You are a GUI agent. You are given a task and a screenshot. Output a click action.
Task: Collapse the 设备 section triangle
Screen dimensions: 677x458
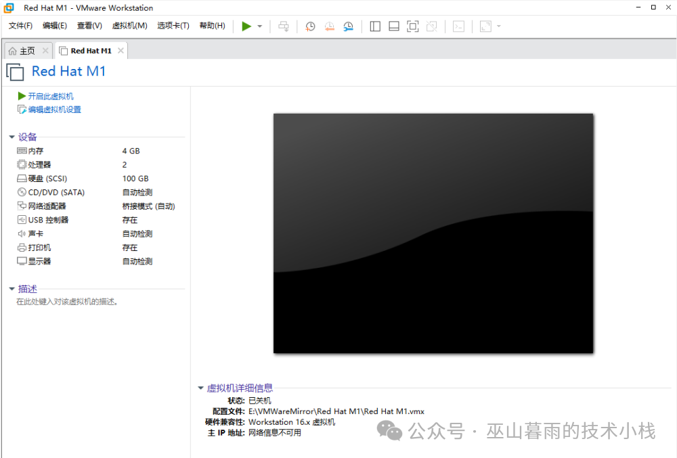[x=12, y=137]
